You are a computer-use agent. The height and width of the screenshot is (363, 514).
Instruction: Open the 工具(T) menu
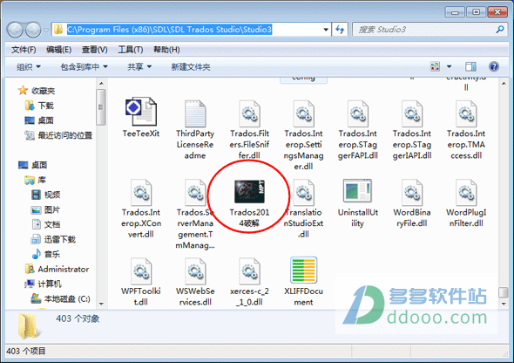coord(130,50)
